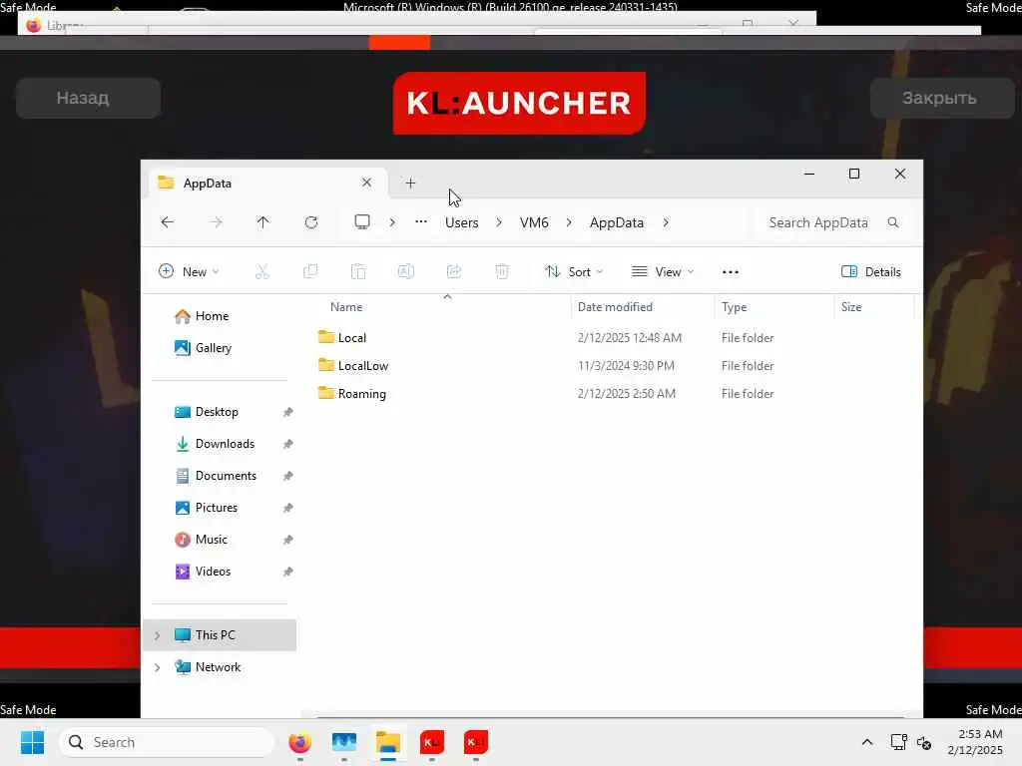Screen dimensions: 1022x766
Task: Open the View dropdown menu
Action: [663, 271]
